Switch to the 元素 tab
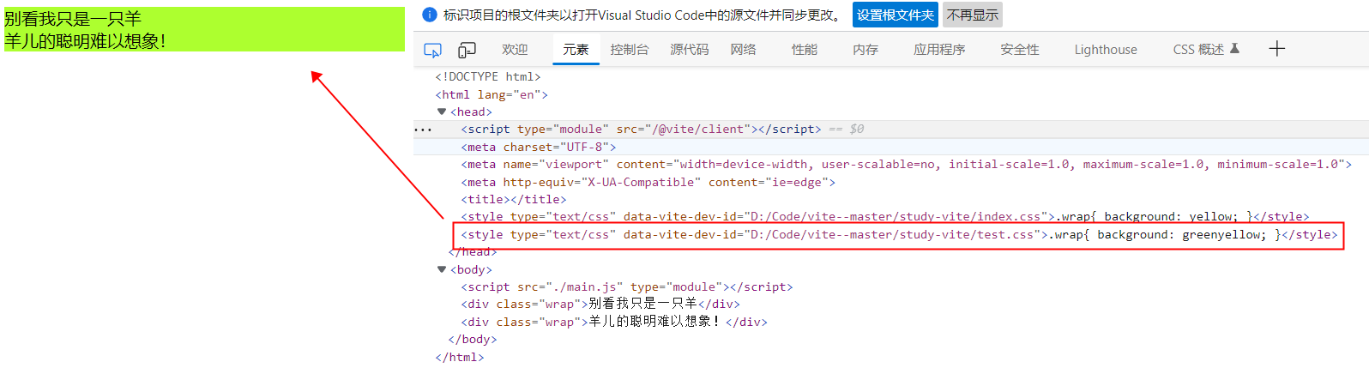1369x374 pixels. click(x=576, y=50)
